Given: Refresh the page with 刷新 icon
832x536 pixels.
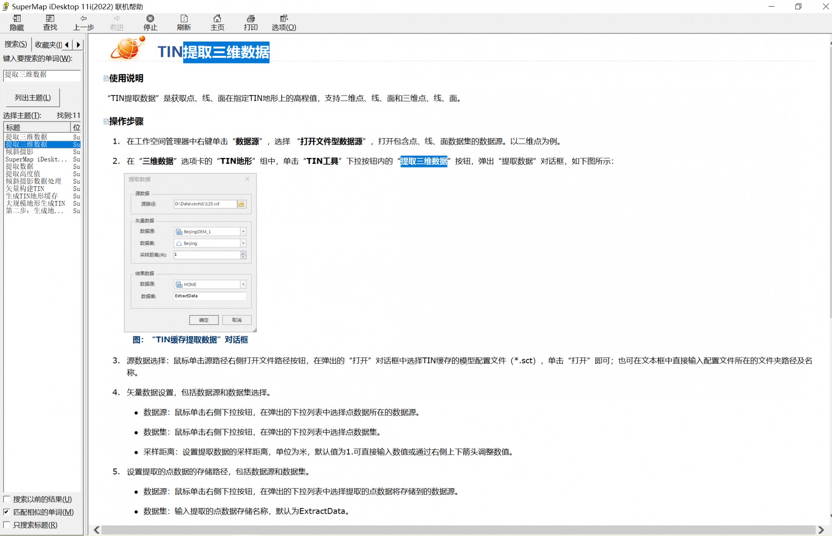Looking at the screenshot, I should click(x=184, y=22).
